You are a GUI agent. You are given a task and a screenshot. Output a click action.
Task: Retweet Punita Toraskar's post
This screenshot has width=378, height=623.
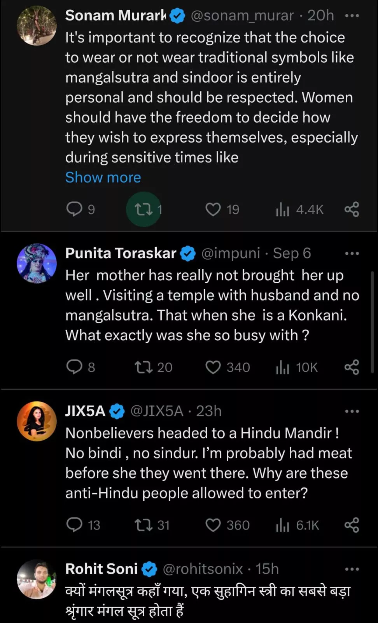tap(143, 367)
